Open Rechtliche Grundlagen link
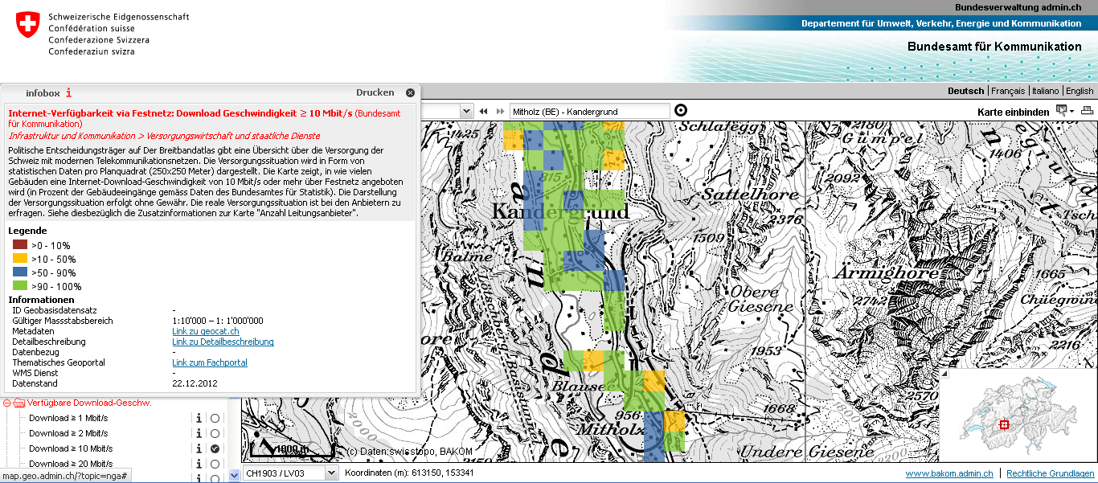This screenshot has height=483, width=1098. 1050,474
